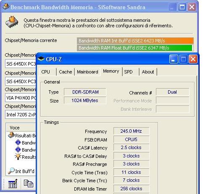Click the 11 clocks Tras value
Screen dimensions: 203x194
tap(131, 172)
